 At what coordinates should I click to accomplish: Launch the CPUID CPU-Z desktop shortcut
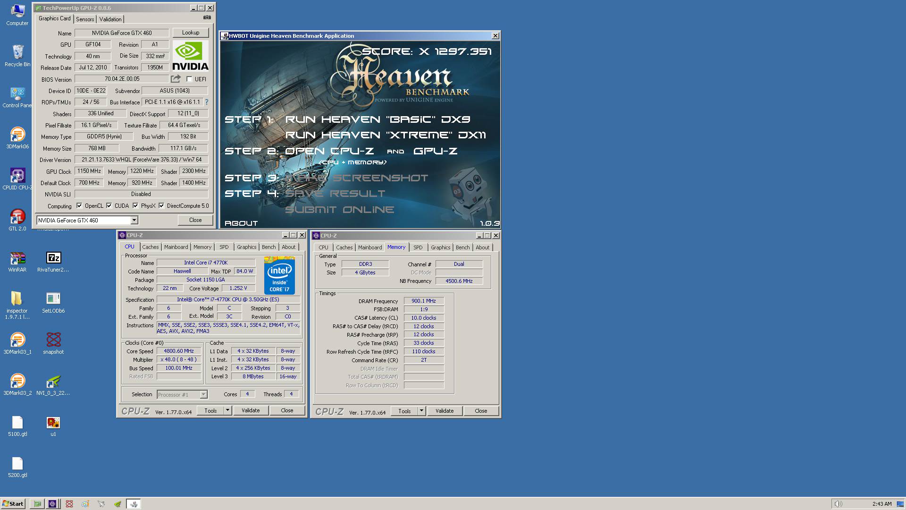point(17,179)
